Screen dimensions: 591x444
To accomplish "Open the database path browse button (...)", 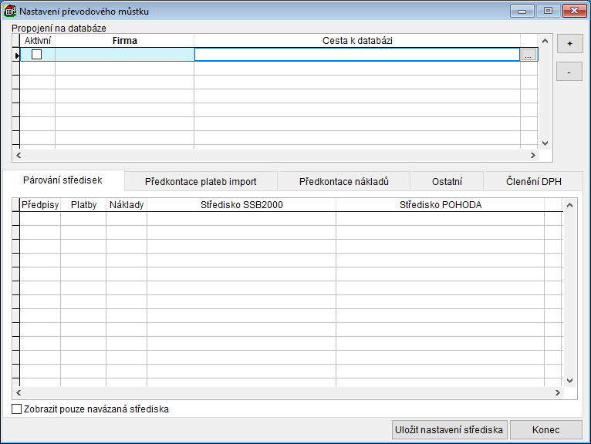I will click(529, 55).
